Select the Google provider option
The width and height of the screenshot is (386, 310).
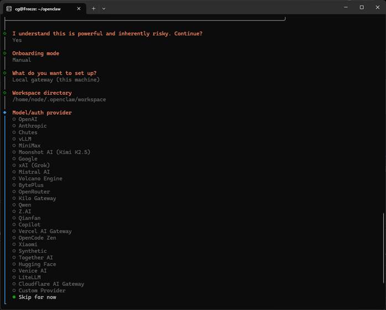click(x=28, y=159)
